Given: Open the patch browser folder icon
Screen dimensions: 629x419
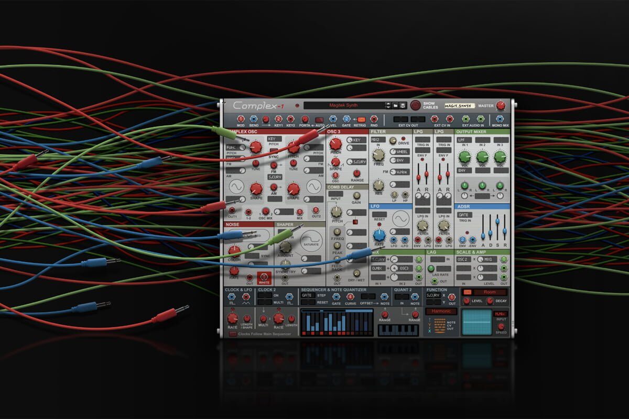Looking at the screenshot, I should [x=396, y=106].
